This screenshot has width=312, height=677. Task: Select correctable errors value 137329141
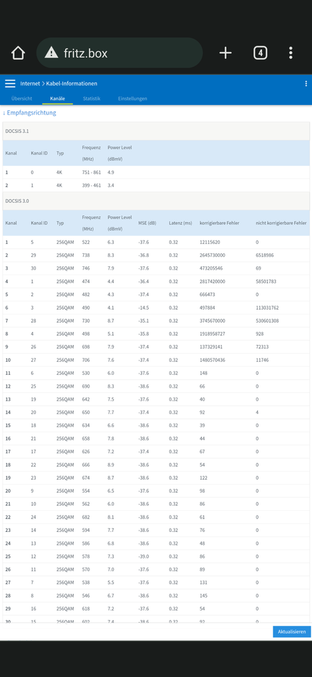pyautogui.click(x=211, y=347)
